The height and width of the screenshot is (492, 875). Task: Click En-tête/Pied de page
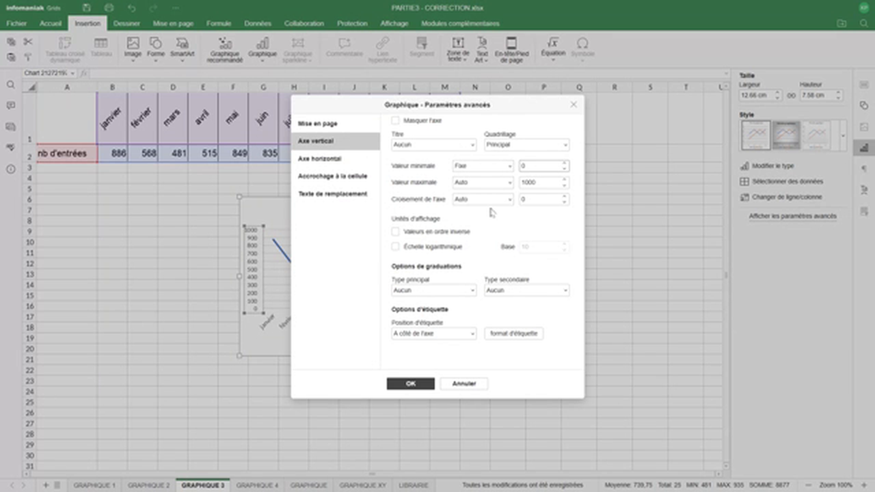pos(511,50)
